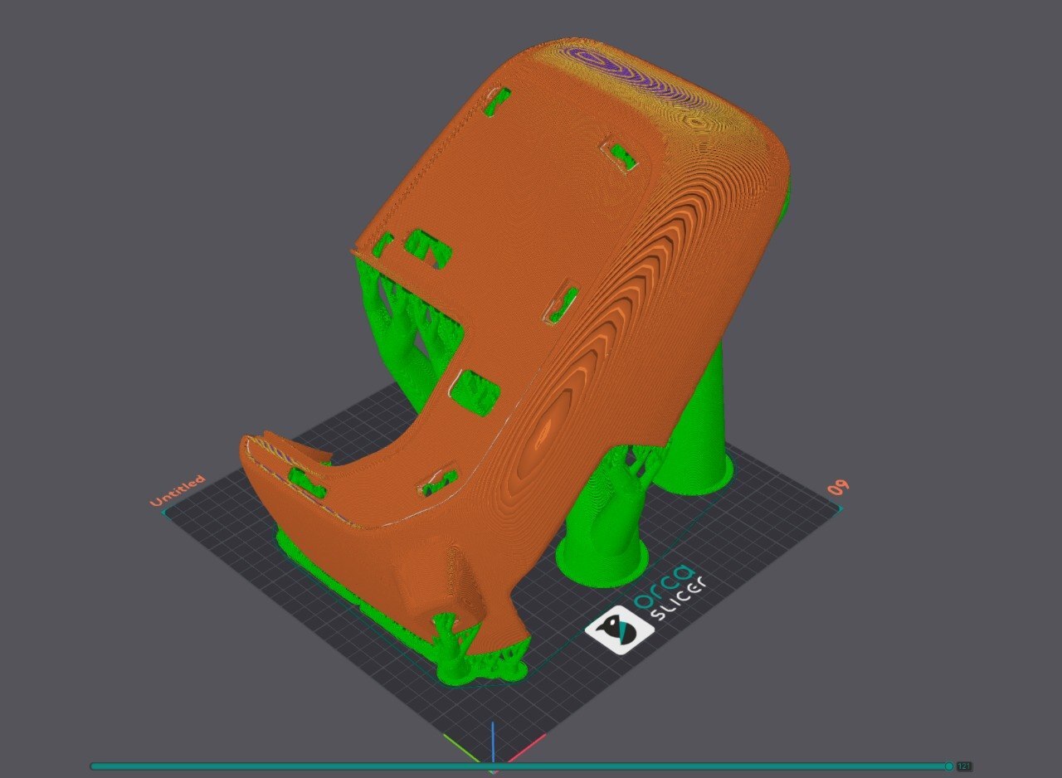Click the "Untitled" plate name label

coord(177,490)
